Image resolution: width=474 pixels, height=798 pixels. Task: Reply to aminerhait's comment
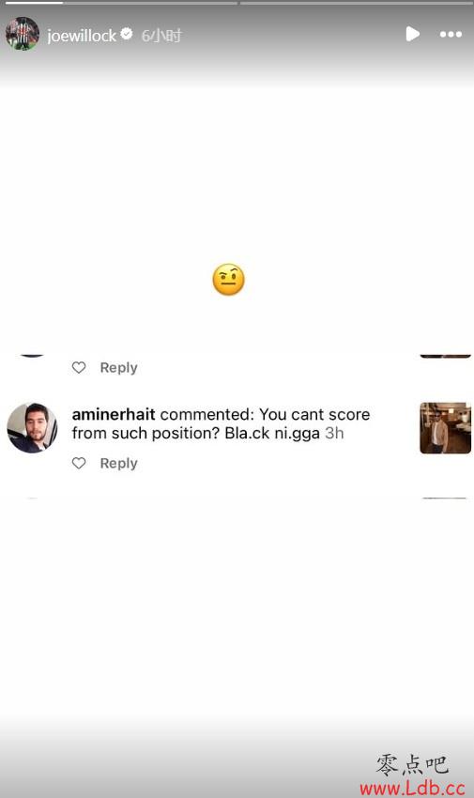click(x=118, y=463)
